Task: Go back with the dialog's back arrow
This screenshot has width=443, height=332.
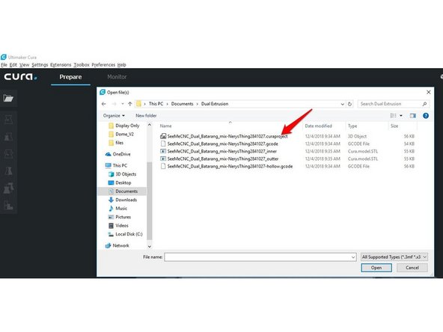Action: 104,104
